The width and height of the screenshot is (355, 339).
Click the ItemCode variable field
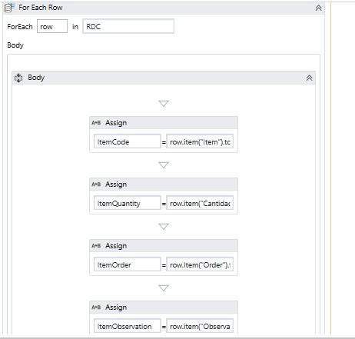pos(128,141)
